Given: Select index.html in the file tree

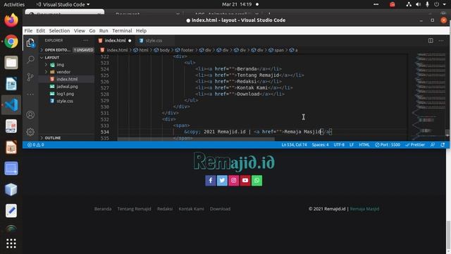Looking at the screenshot, I should point(66,79).
